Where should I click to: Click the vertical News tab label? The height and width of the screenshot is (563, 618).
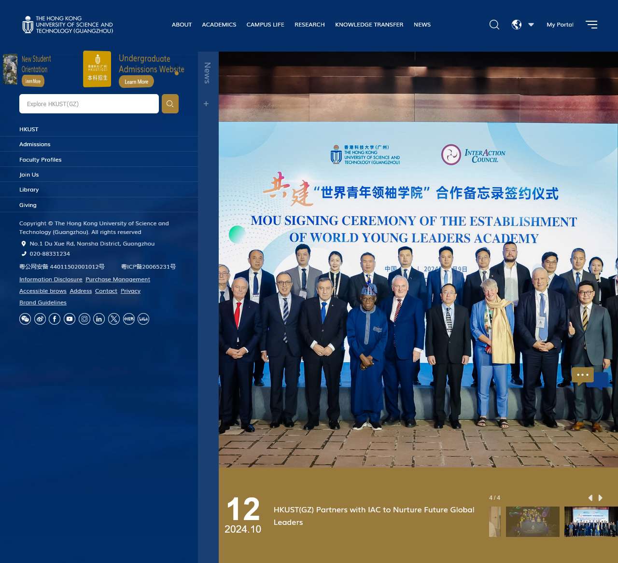tap(207, 73)
